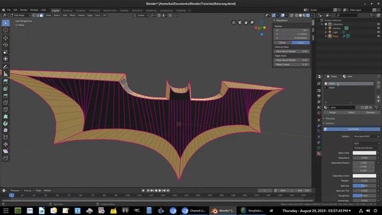Switch to the Modeling workspace tab
Viewport: 382px width, 215px height.
[67, 11]
